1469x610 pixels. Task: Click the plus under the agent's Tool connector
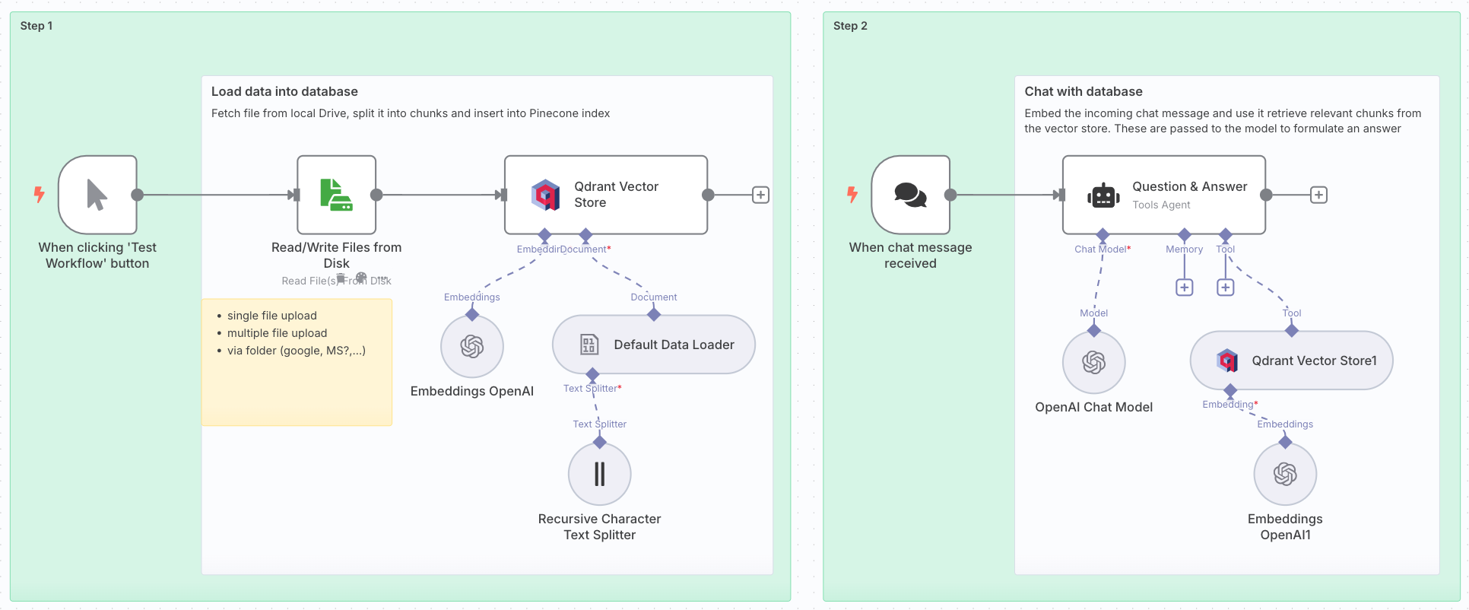(1226, 288)
